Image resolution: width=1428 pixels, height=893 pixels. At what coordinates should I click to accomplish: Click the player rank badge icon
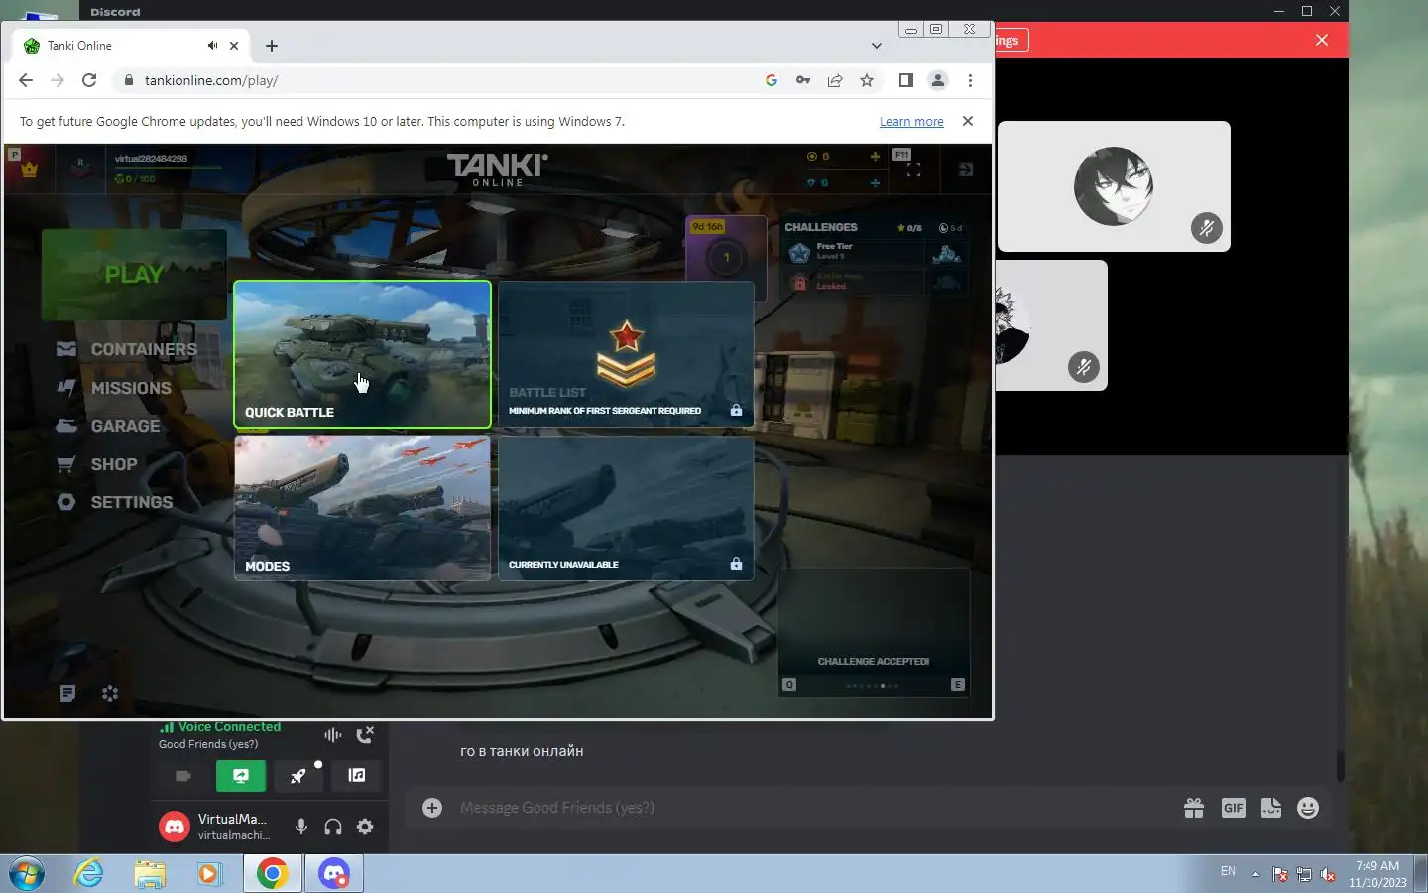coord(81,169)
